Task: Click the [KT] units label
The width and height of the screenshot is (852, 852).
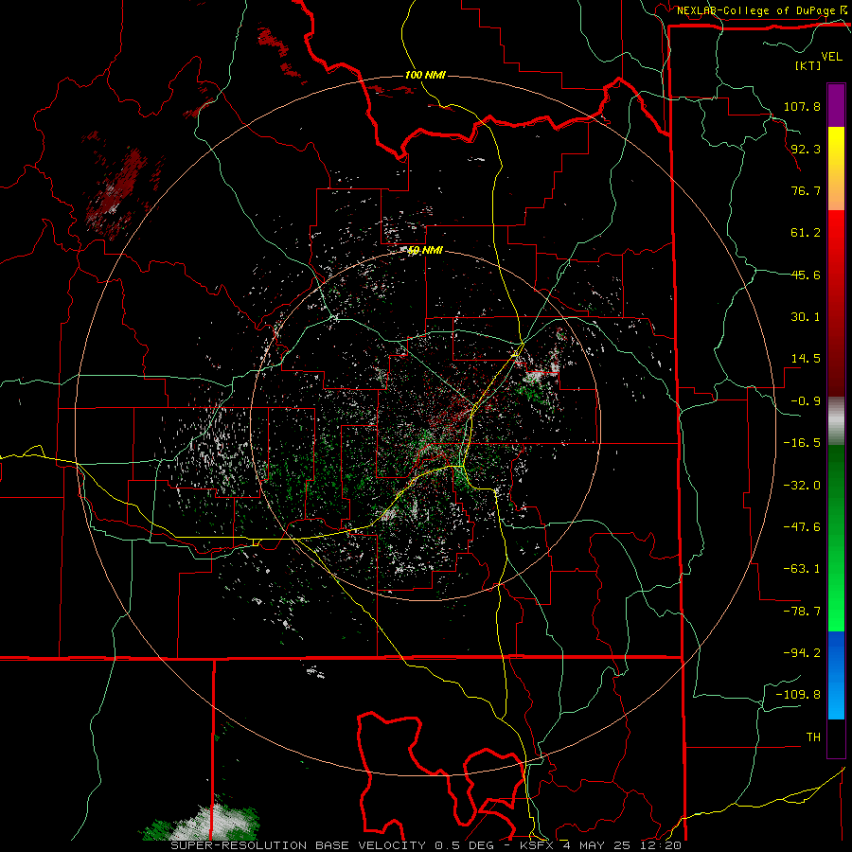Action: [808, 65]
